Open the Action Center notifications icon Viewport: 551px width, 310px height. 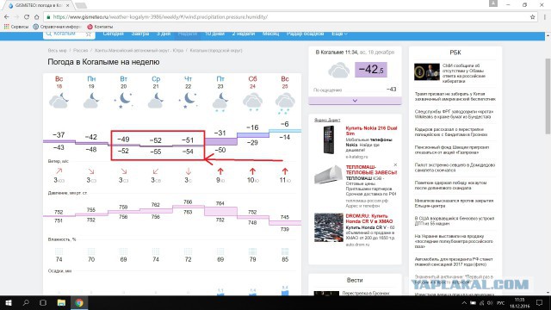(x=540, y=303)
